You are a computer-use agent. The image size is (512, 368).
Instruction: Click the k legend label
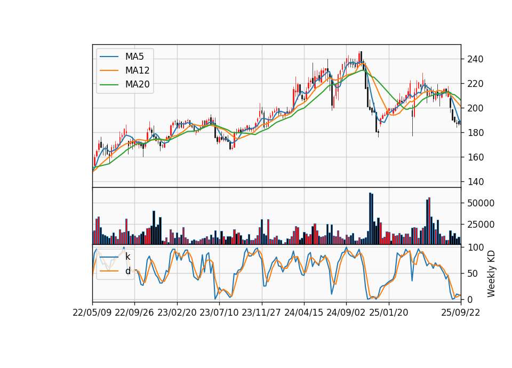127,257
